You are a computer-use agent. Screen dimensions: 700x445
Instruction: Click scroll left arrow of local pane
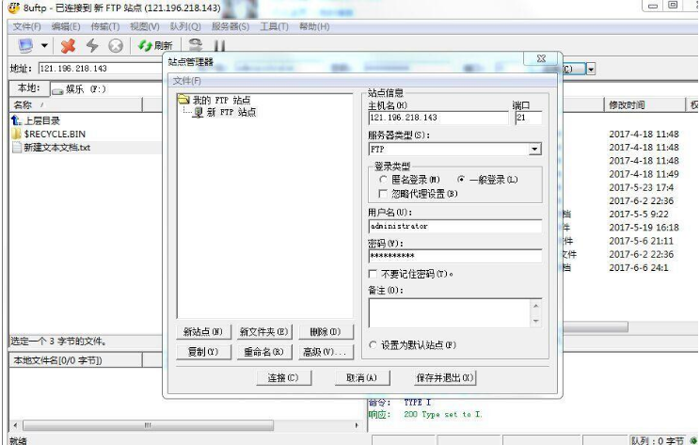(x=16, y=425)
